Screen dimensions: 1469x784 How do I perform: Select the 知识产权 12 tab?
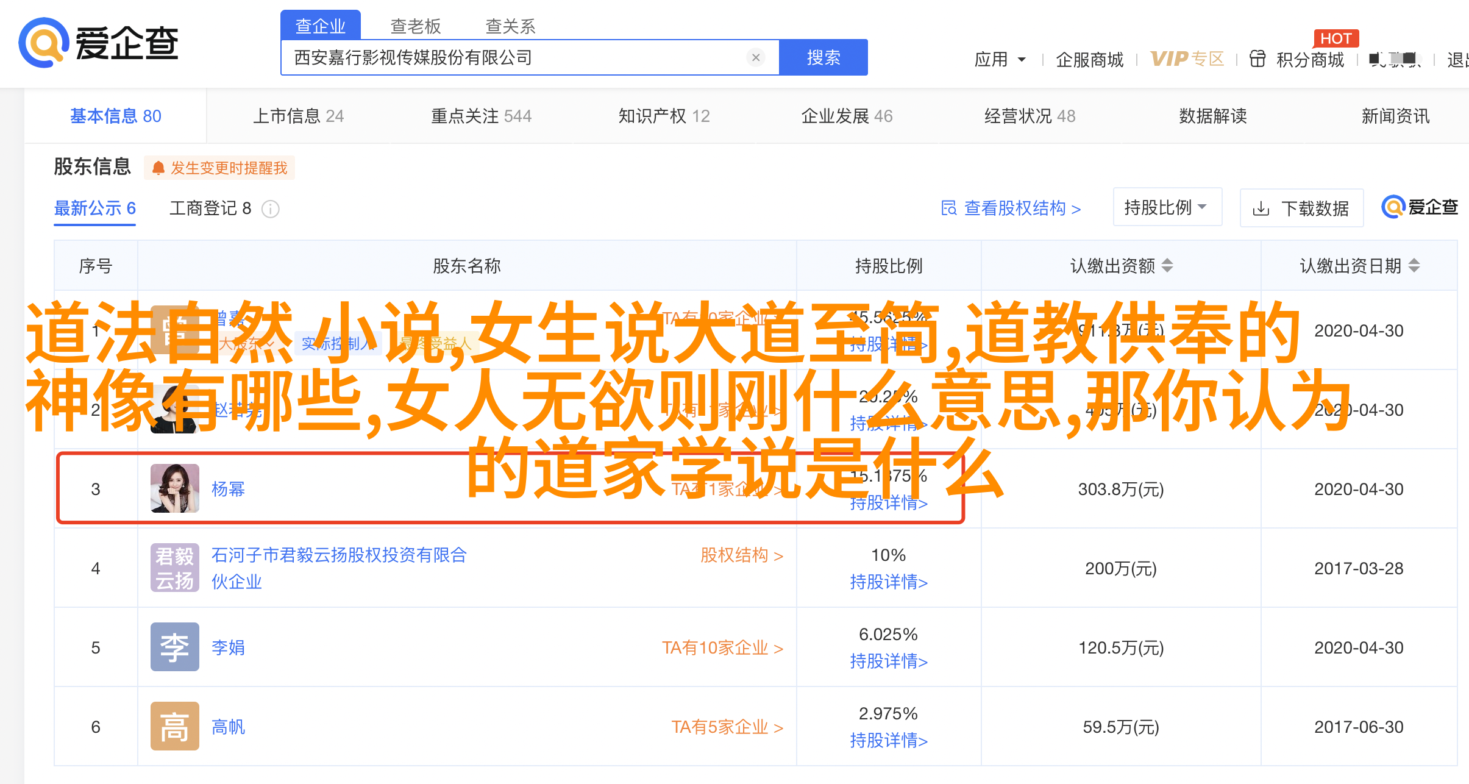(x=664, y=116)
